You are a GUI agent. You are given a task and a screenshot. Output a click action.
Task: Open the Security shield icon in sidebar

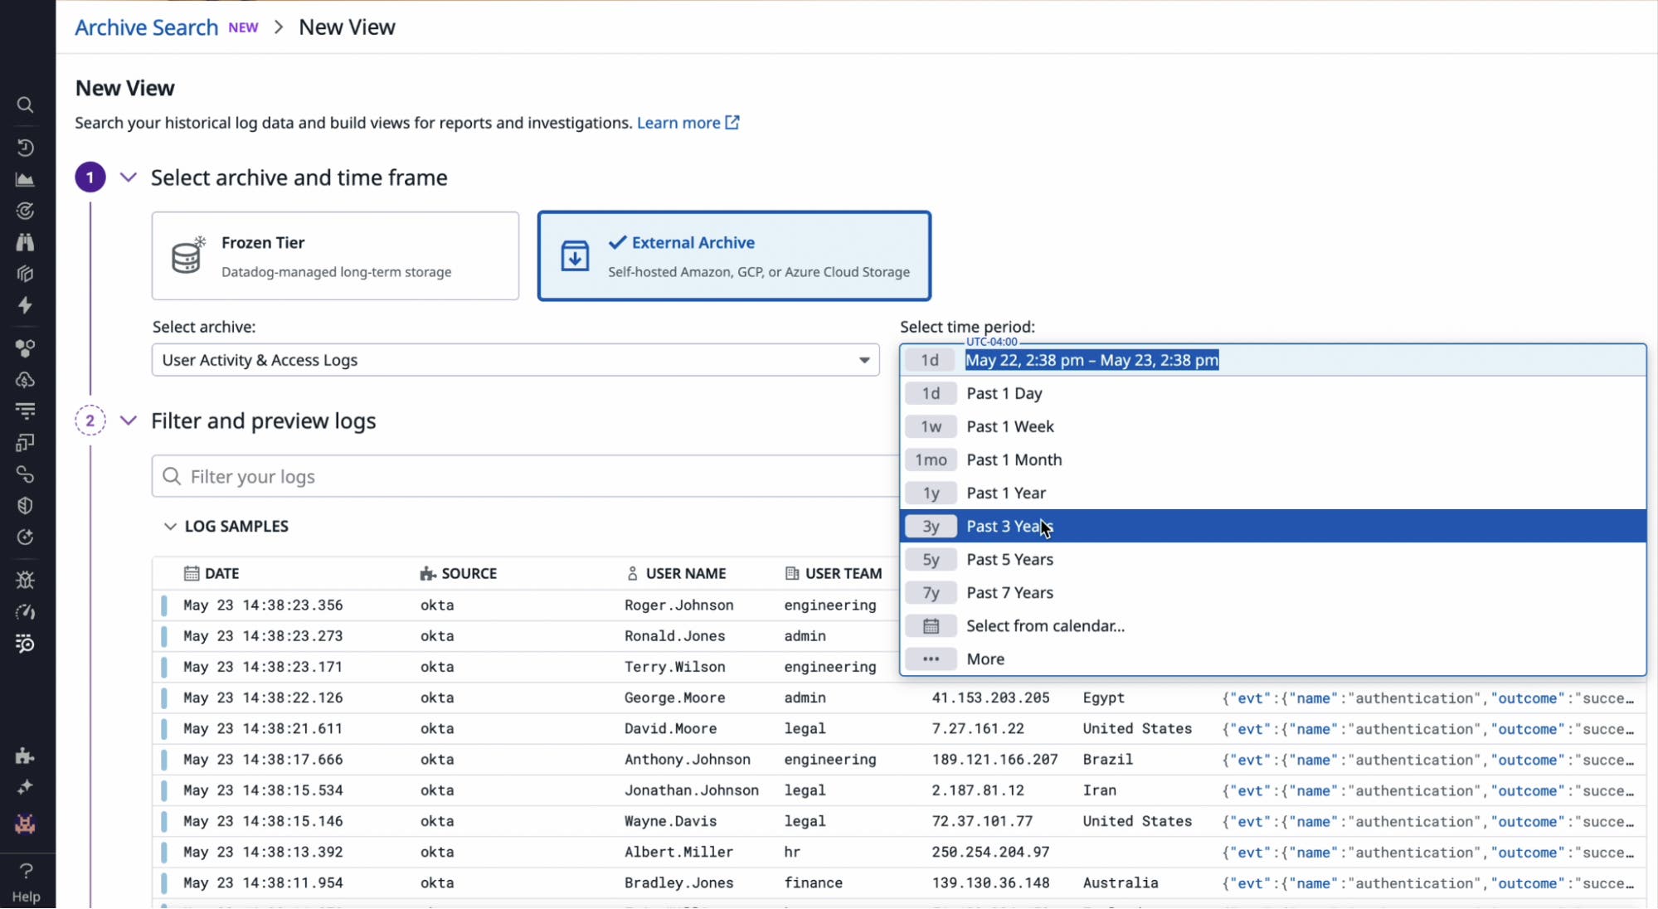tap(25, 506)
